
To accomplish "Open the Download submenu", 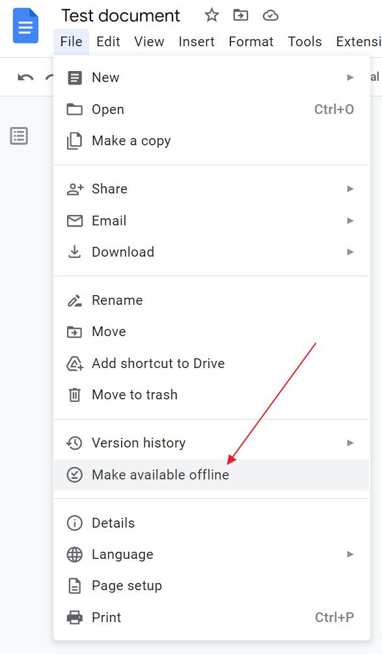I will tap(349, 252).
